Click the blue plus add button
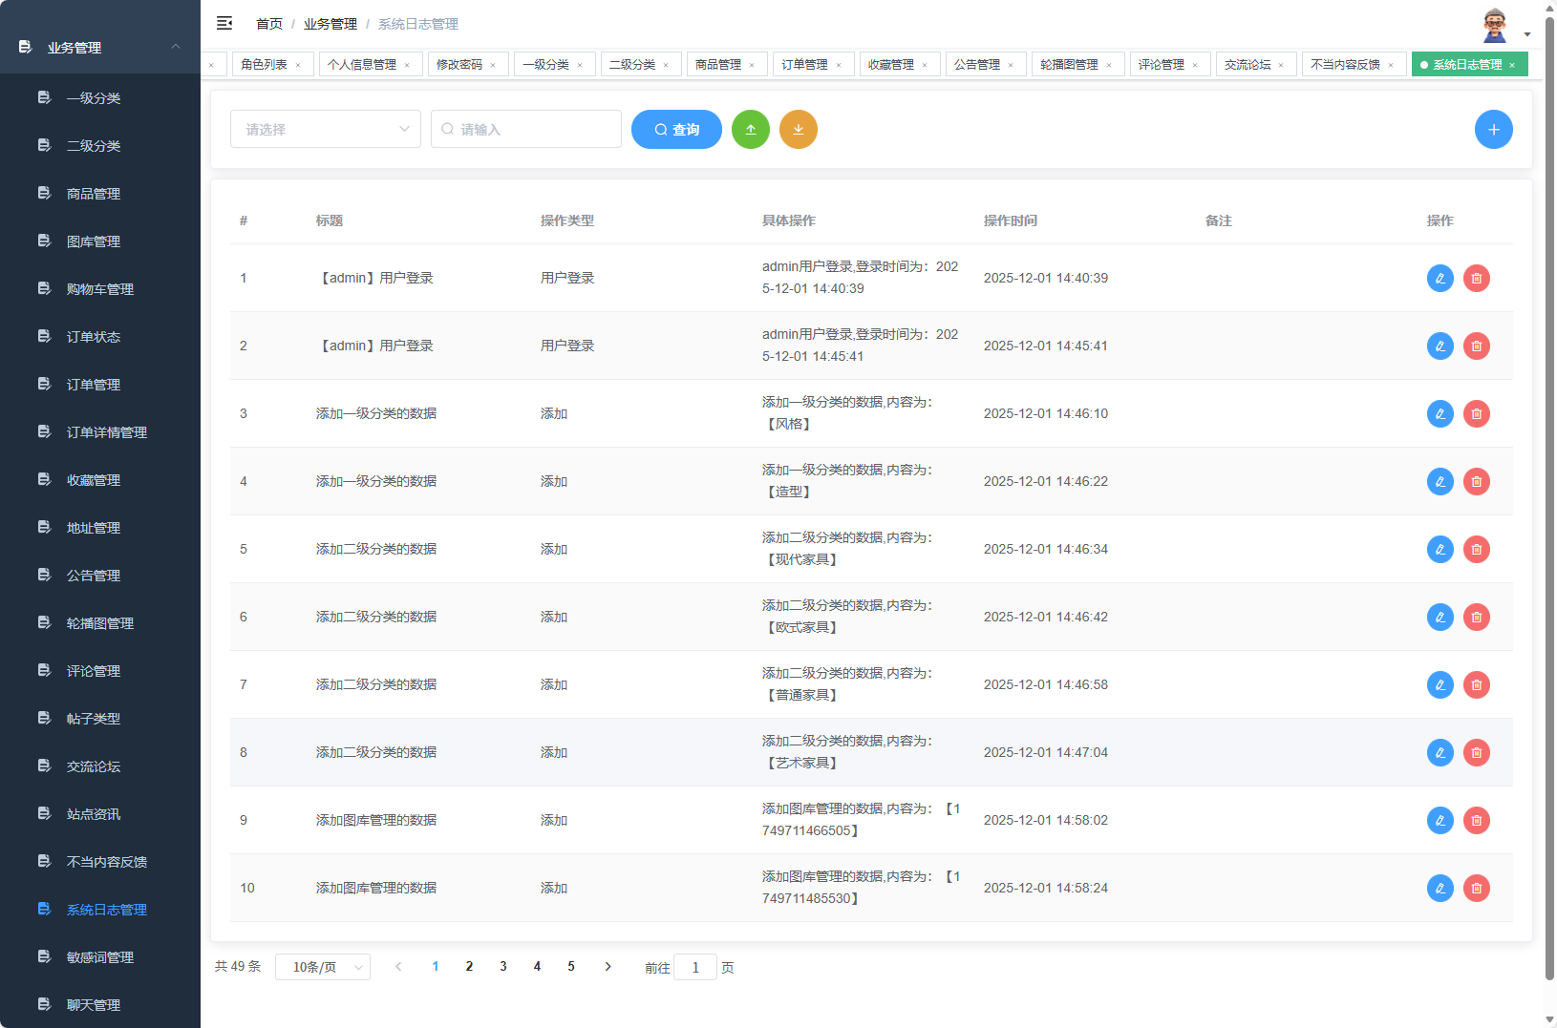 1493,130
